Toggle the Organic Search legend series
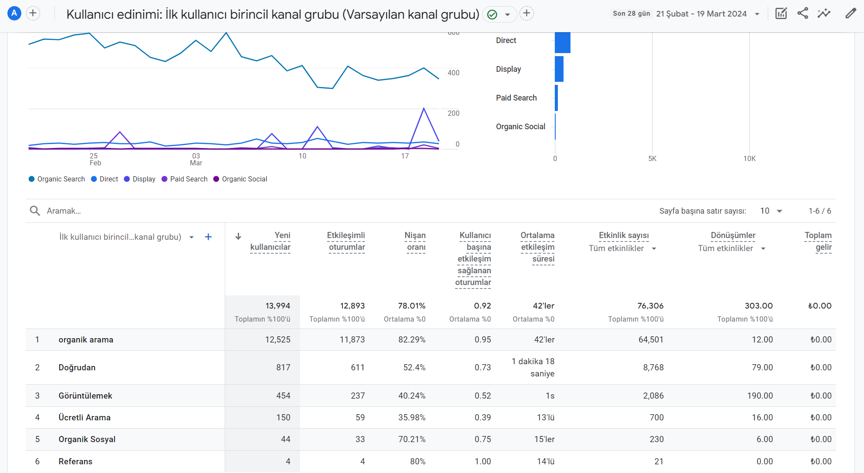The image size is (864, 473). (x=57, y=179)
